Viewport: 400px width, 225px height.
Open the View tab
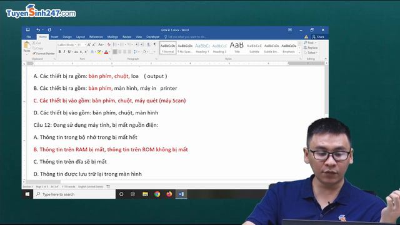point(139,37)
